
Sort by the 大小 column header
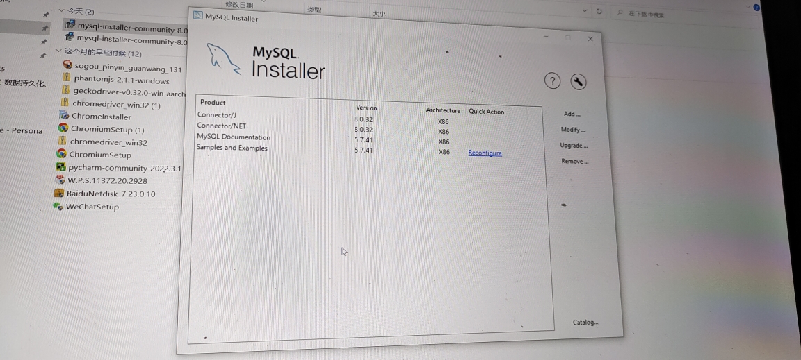tap(378, 14)
